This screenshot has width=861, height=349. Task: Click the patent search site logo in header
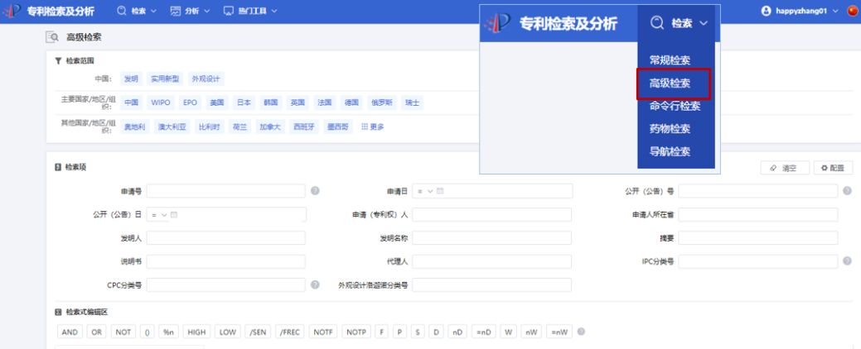coord(13,11)
